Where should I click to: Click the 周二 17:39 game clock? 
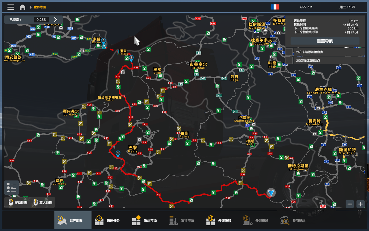point(347,7)
